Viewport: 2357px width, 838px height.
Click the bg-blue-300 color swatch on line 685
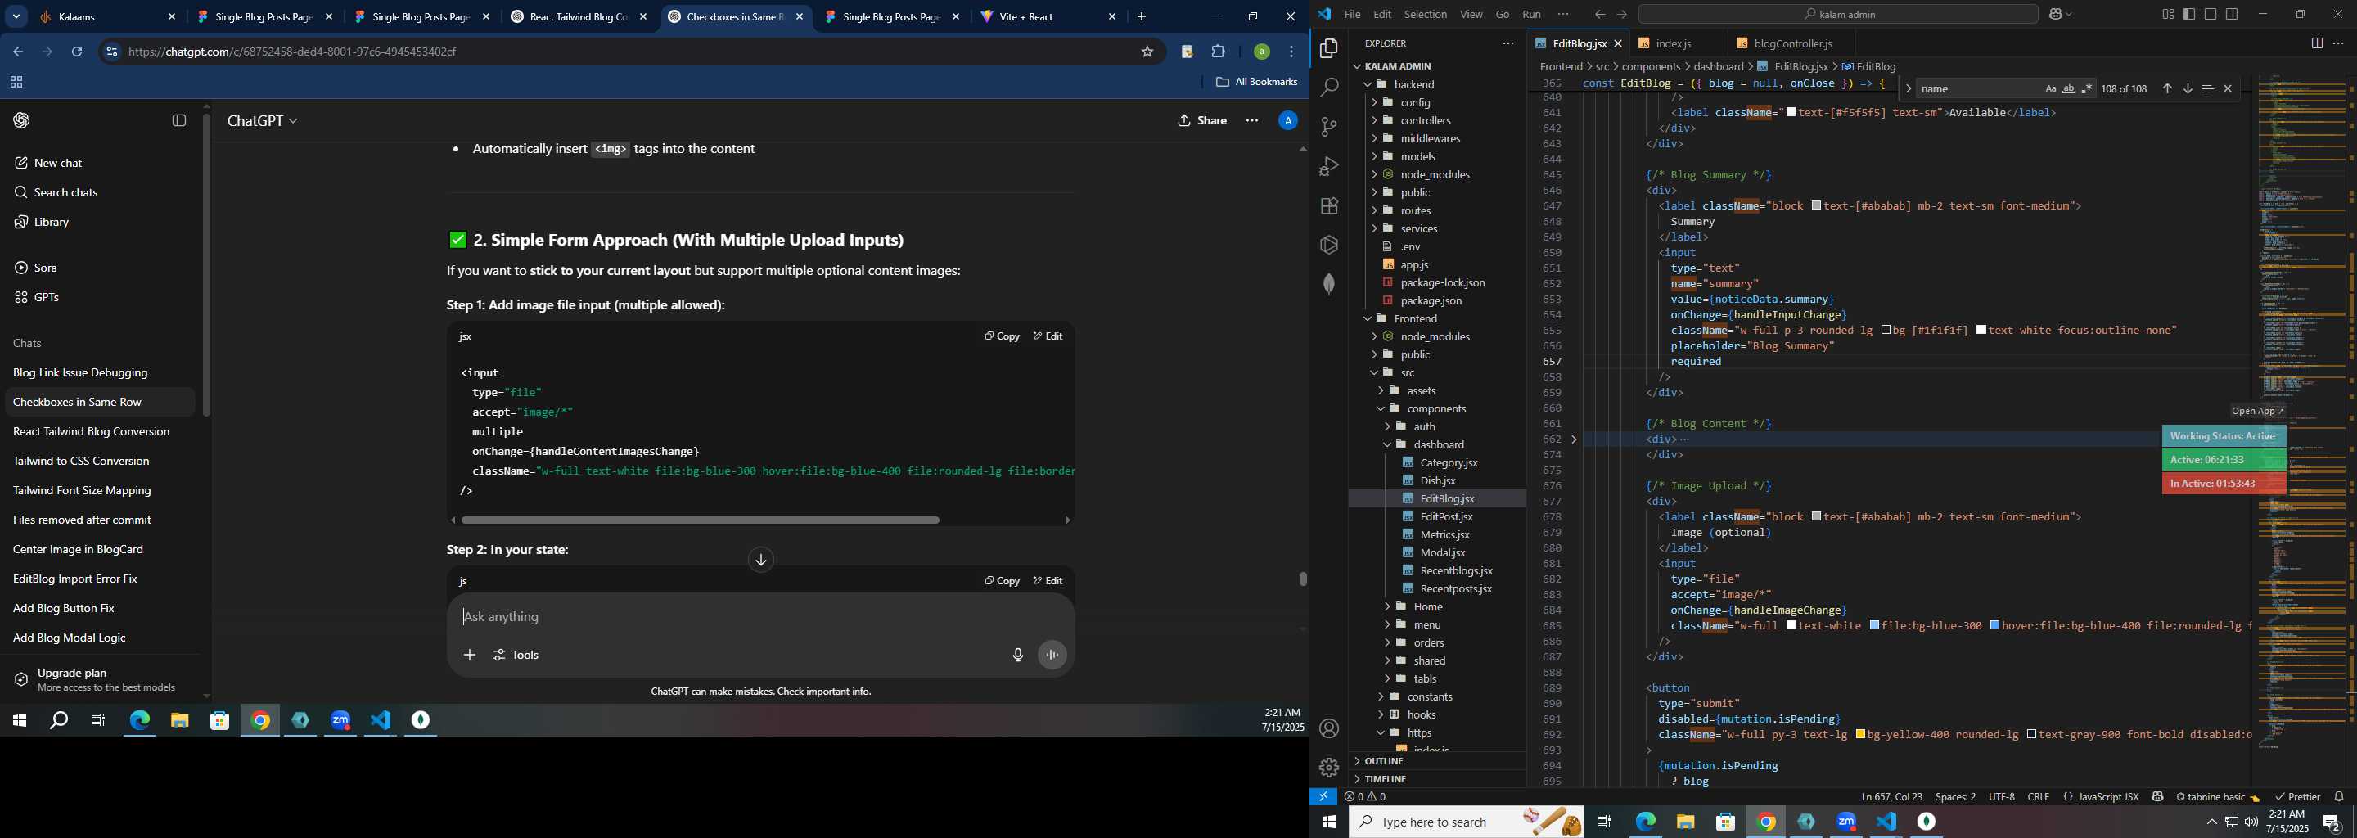1875,626
